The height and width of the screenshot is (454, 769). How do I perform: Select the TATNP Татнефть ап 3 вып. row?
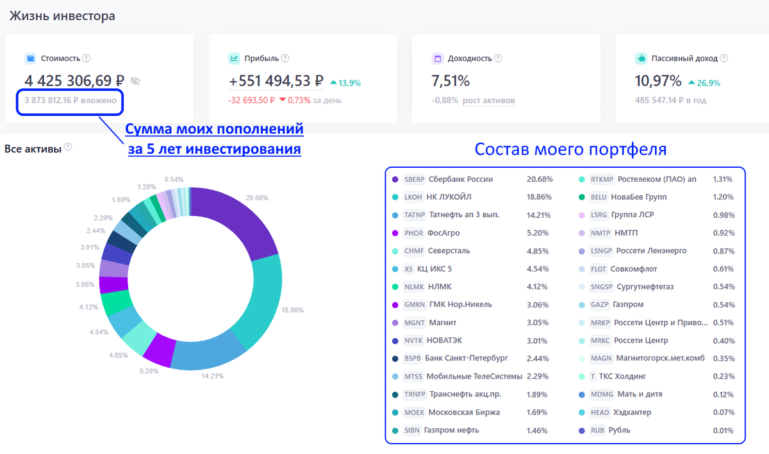pyautogui.click(x=473, y=215)
